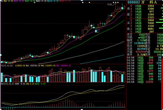Viewport: 163px width, 110px height.
Task: Open the VOL(5,10,20) indicator settings label
Action: click(x=7, y=66)
